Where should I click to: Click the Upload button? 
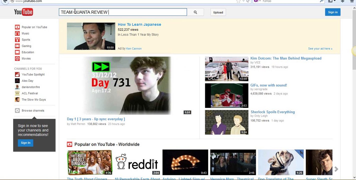[218, 12]
